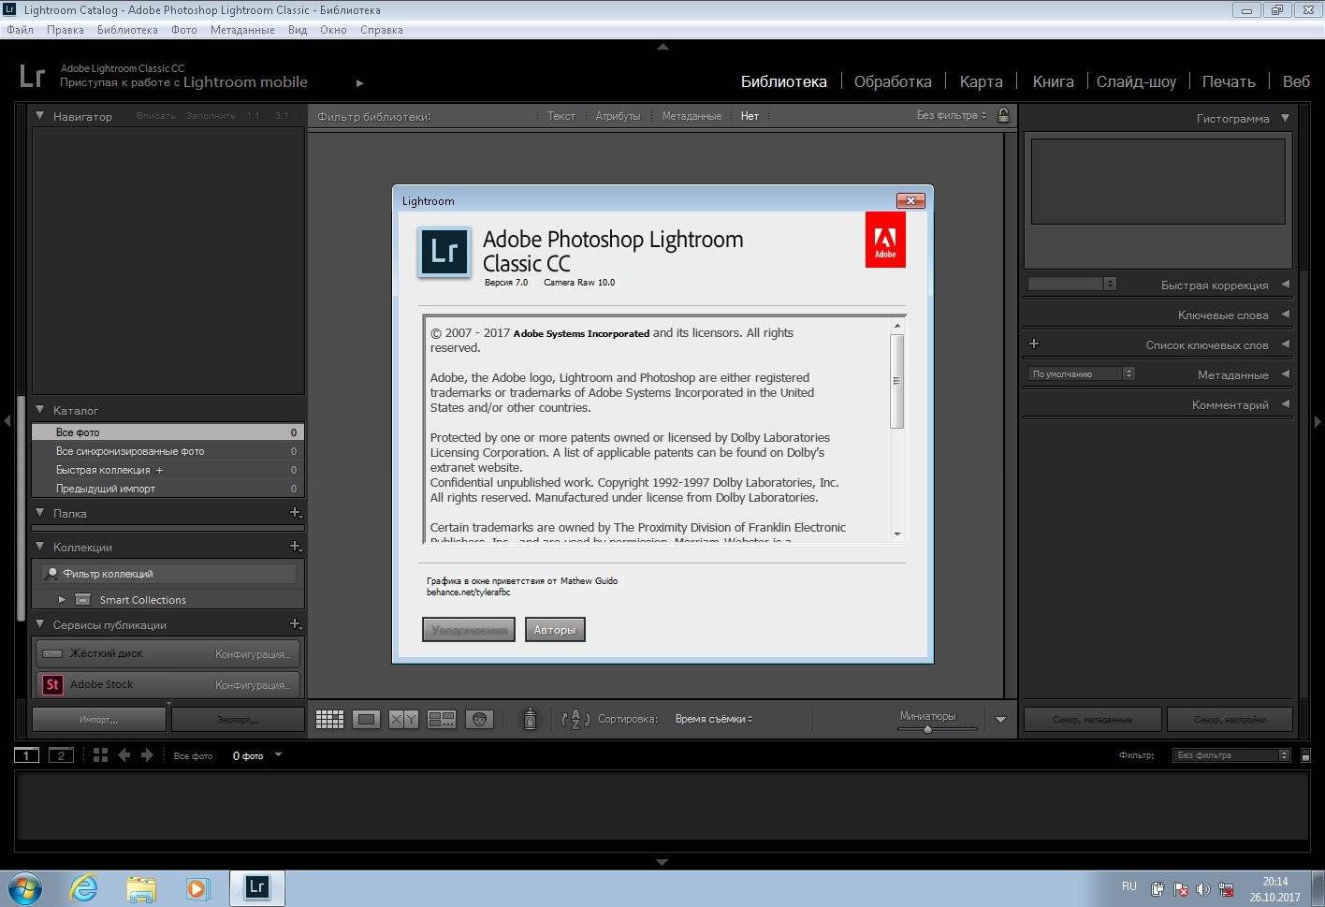Image resolution: width=1325 pixels, height=907 pixels.
Task: Create new collection with plus icon
Action: click(x=295, y=547)
